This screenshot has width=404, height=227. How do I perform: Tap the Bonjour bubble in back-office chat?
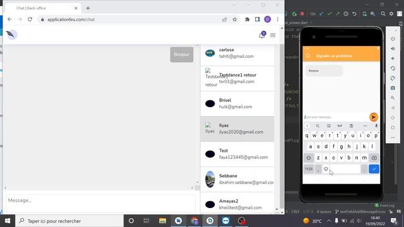(x=182, y=55)
